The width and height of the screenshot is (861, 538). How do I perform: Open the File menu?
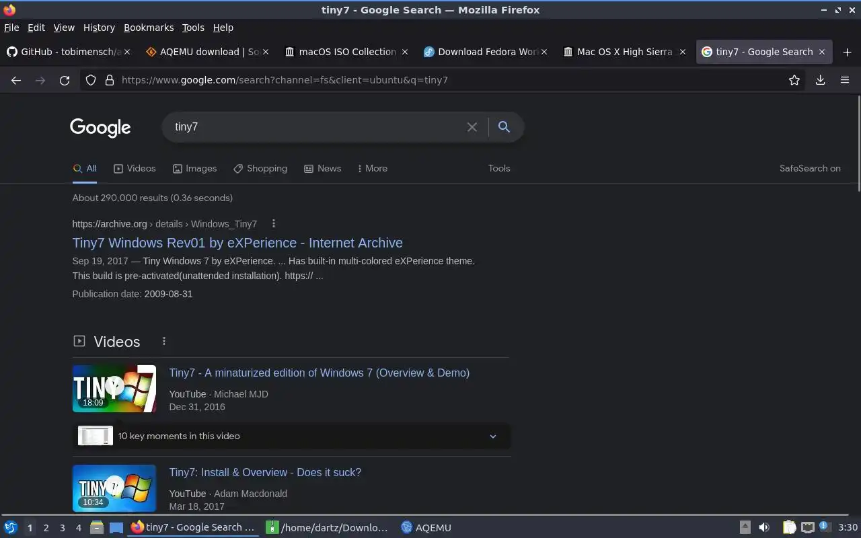tap(11, 28)
